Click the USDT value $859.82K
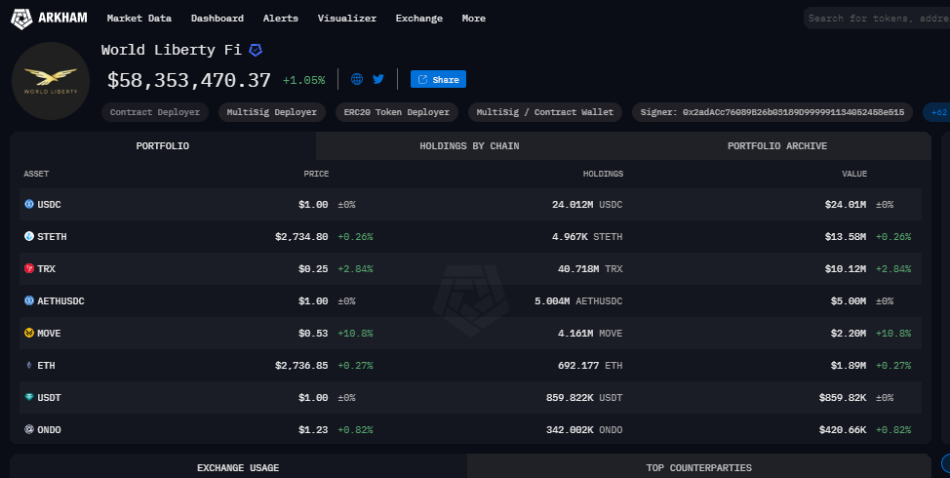Viewport: 950px width, 478px height. tap(842, 397)
